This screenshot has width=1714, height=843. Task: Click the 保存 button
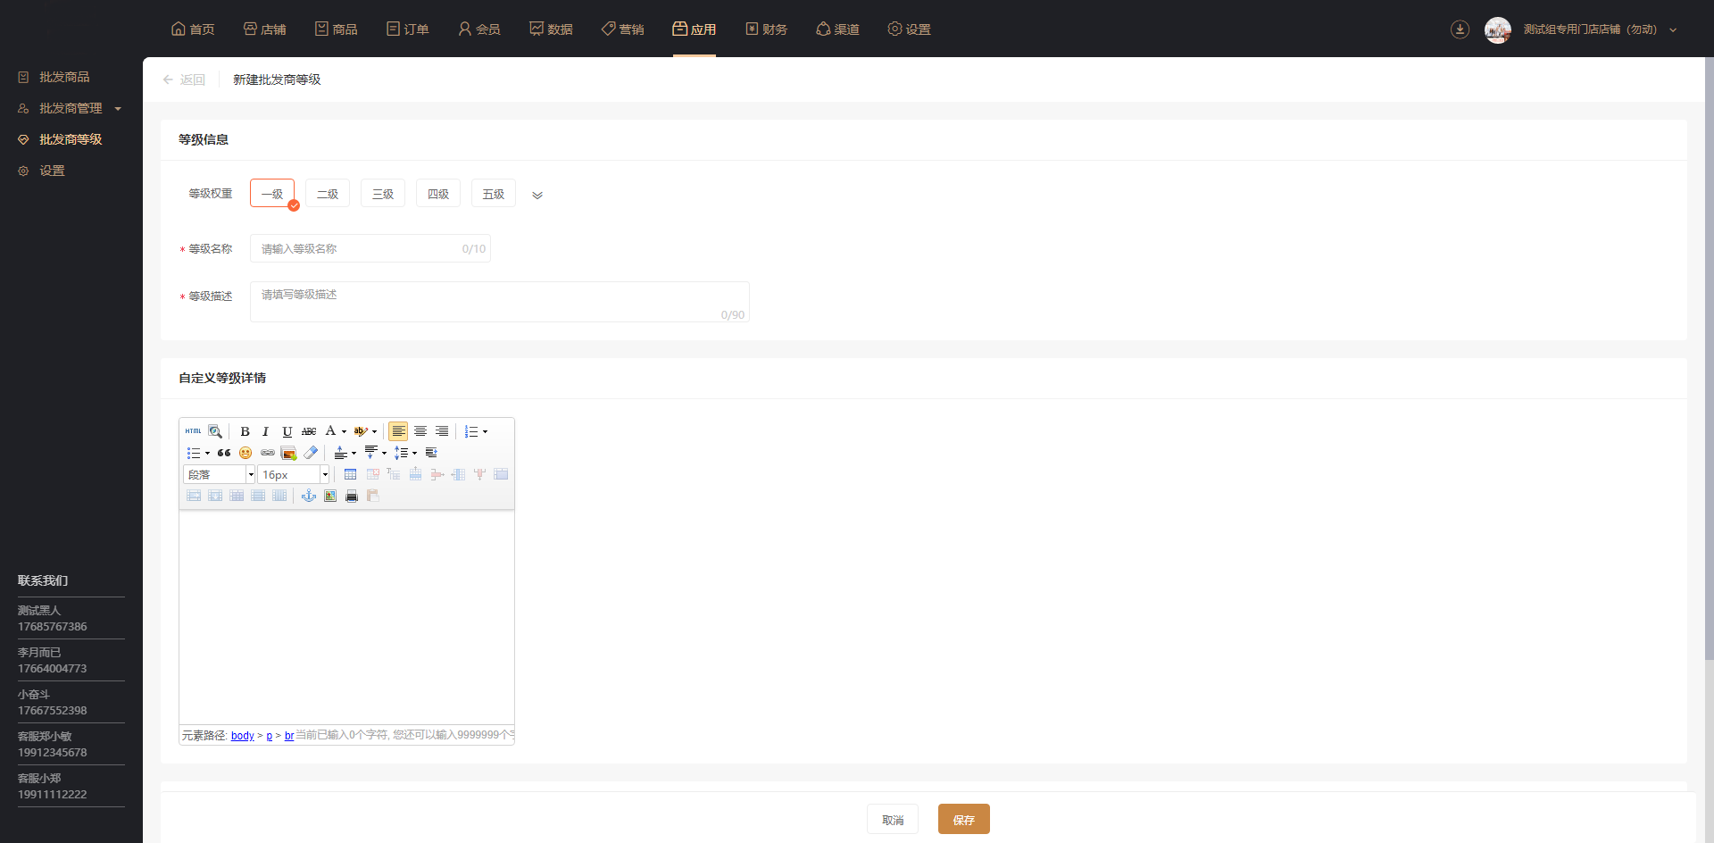(964, 819)
